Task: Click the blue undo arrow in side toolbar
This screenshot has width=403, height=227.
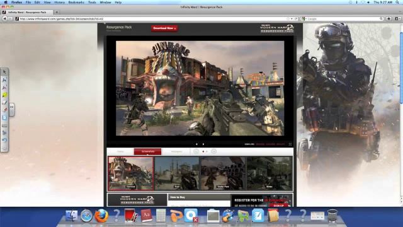Action: 4,140
